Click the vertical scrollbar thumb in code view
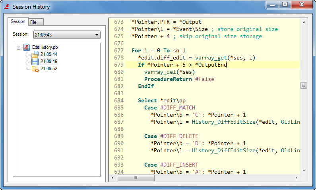 pos(304,85)
